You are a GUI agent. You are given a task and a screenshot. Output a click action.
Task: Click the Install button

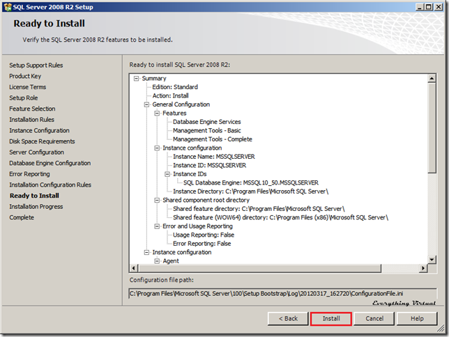click(331, 319)
